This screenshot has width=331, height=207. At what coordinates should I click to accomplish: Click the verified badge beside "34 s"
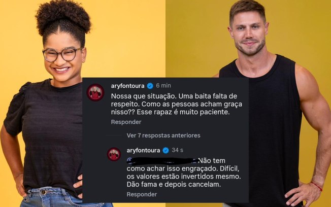pos(165,150)
